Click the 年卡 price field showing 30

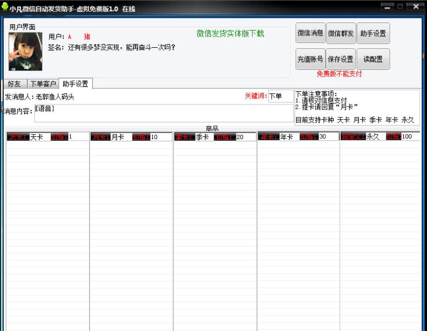coord(329,137)
